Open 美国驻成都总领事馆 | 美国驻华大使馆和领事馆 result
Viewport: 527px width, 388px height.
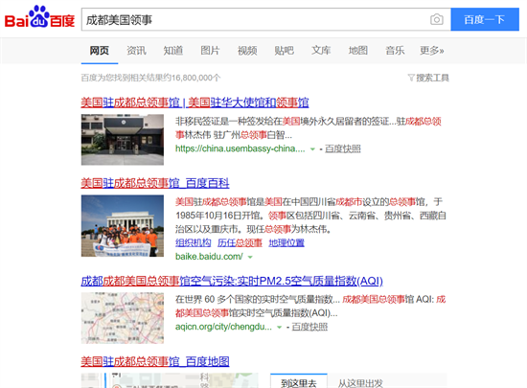(195, 103)
